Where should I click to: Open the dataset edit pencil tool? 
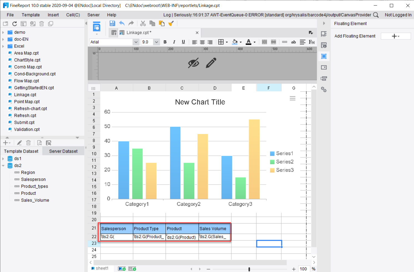tap(19, 143)
